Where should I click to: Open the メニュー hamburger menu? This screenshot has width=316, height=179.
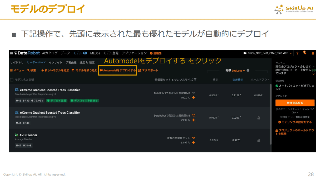pyautogui.click(x=17, y=71)
